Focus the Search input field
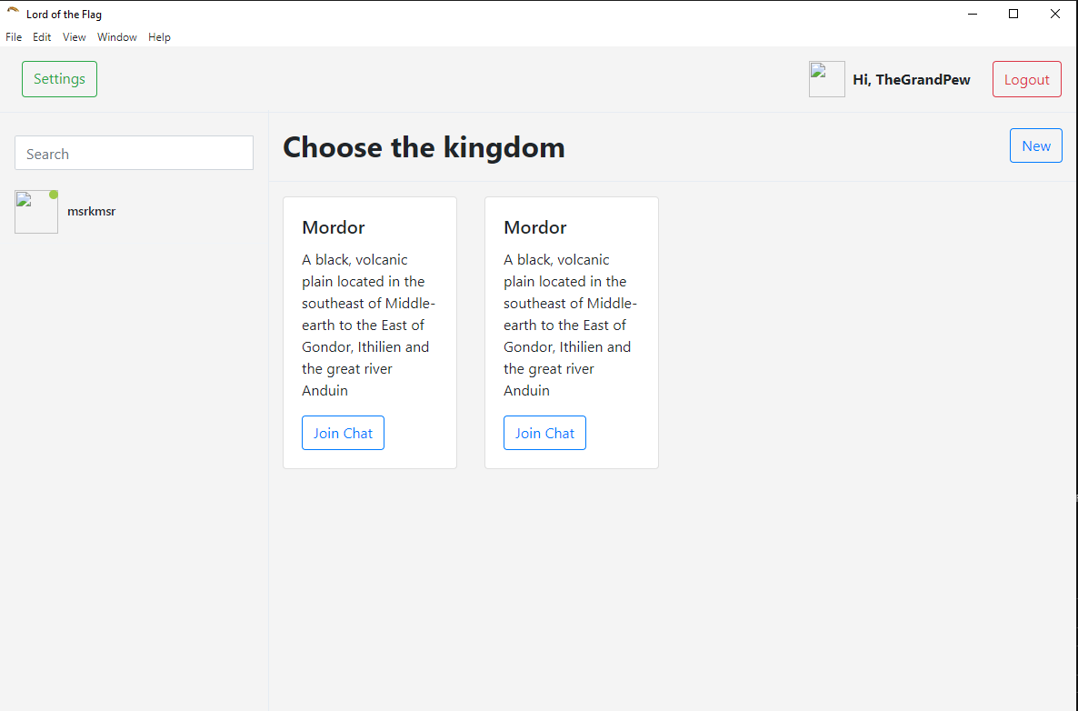This screenshot has height=711, width=1078. click(x=134, y=154)
